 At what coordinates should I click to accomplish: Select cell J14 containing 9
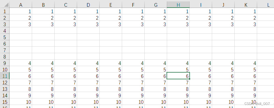tap(223, 95)
